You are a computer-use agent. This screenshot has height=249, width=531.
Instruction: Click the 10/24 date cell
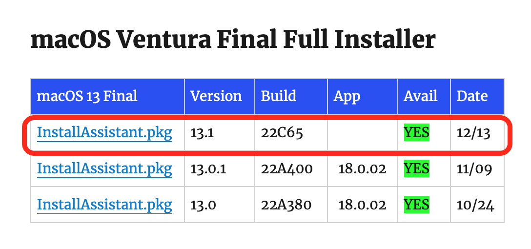475,205
